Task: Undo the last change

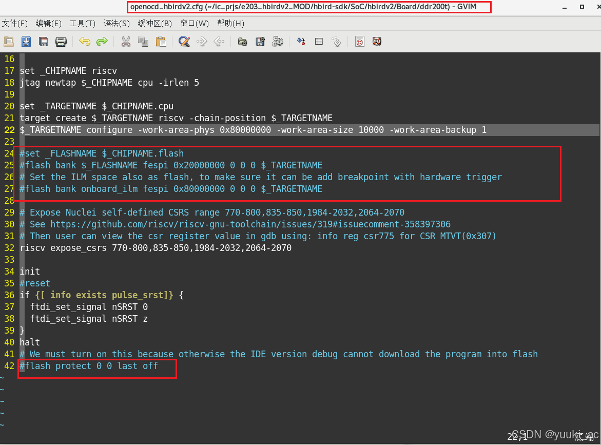Action: click(x=85, y=42)
